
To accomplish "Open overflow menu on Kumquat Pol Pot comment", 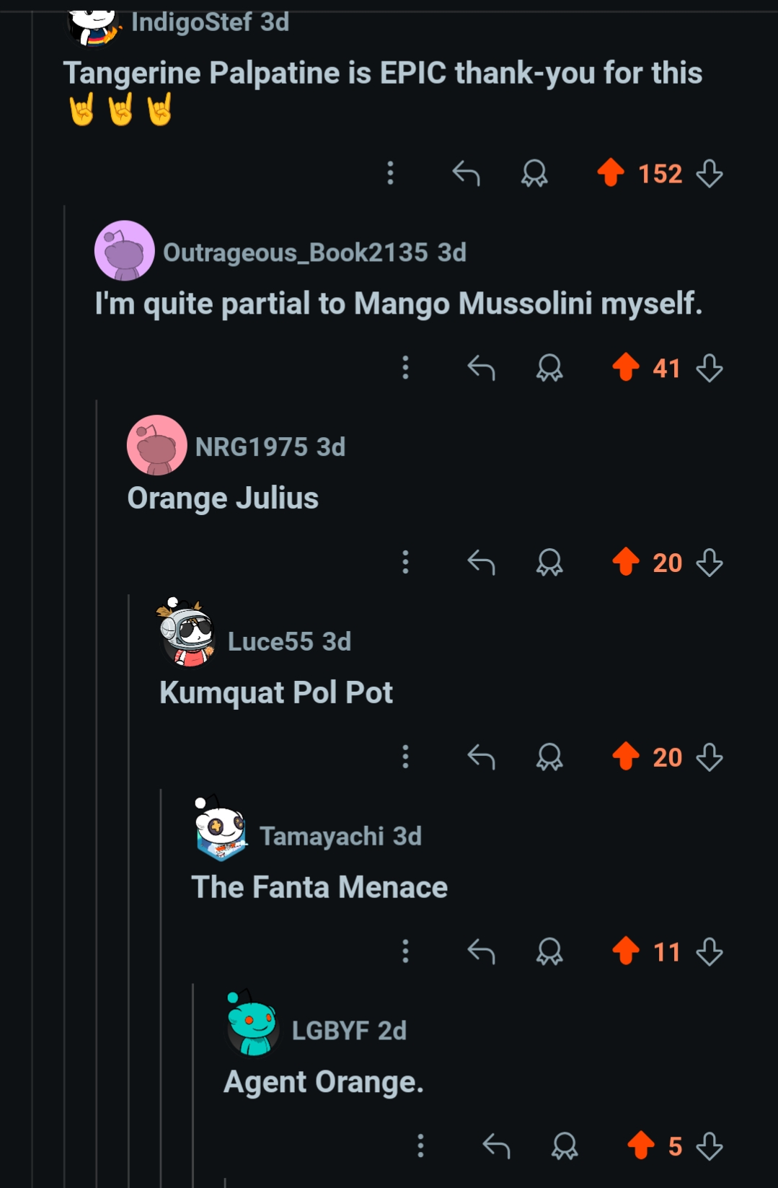I will (x=405, y=757).
